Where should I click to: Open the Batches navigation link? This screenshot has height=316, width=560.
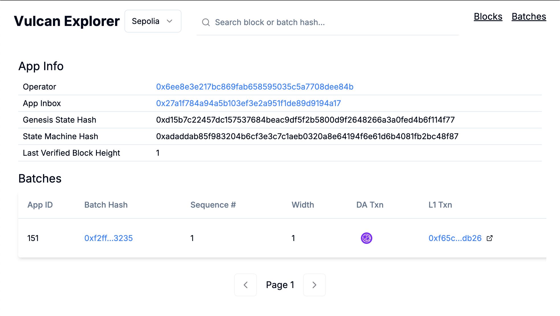(x=529, y=17)
